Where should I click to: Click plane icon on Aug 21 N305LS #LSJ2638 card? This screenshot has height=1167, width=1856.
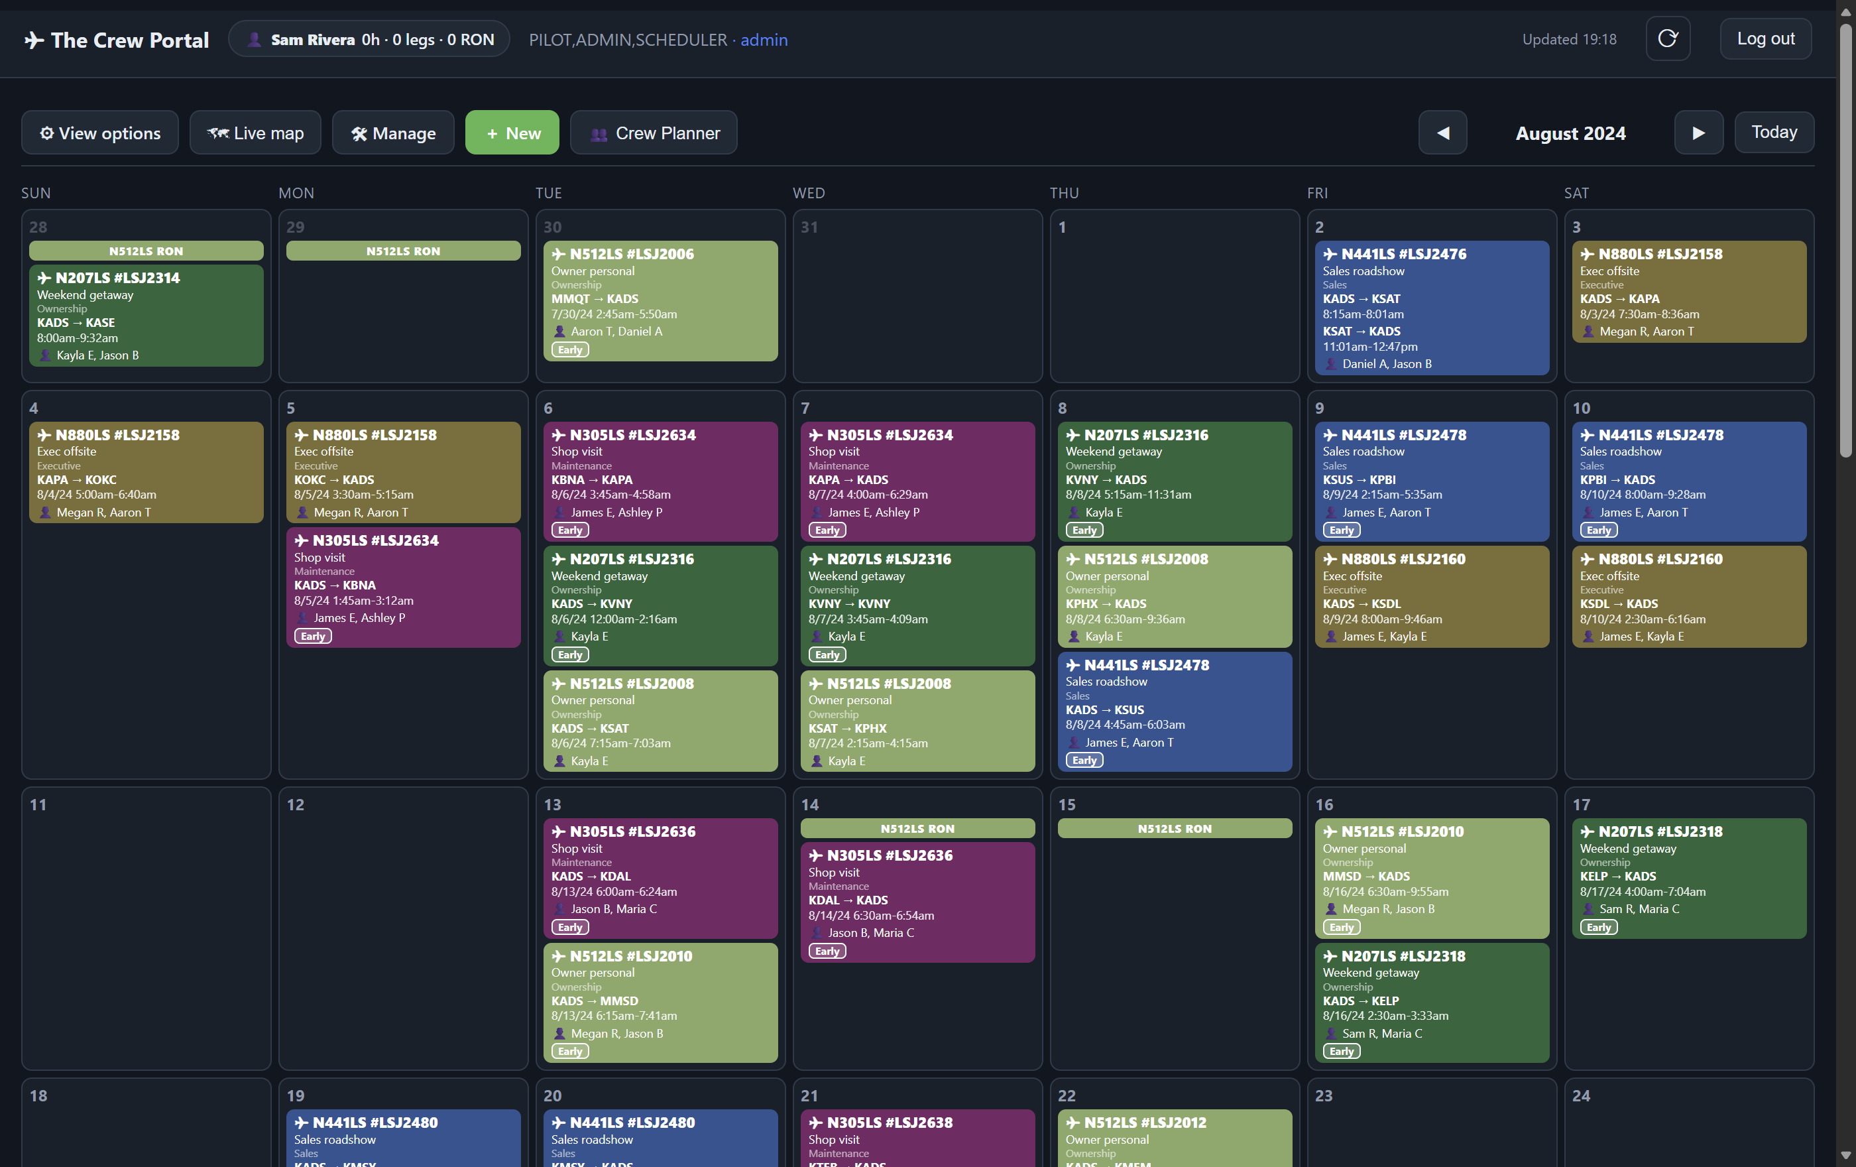point(816,1123)
